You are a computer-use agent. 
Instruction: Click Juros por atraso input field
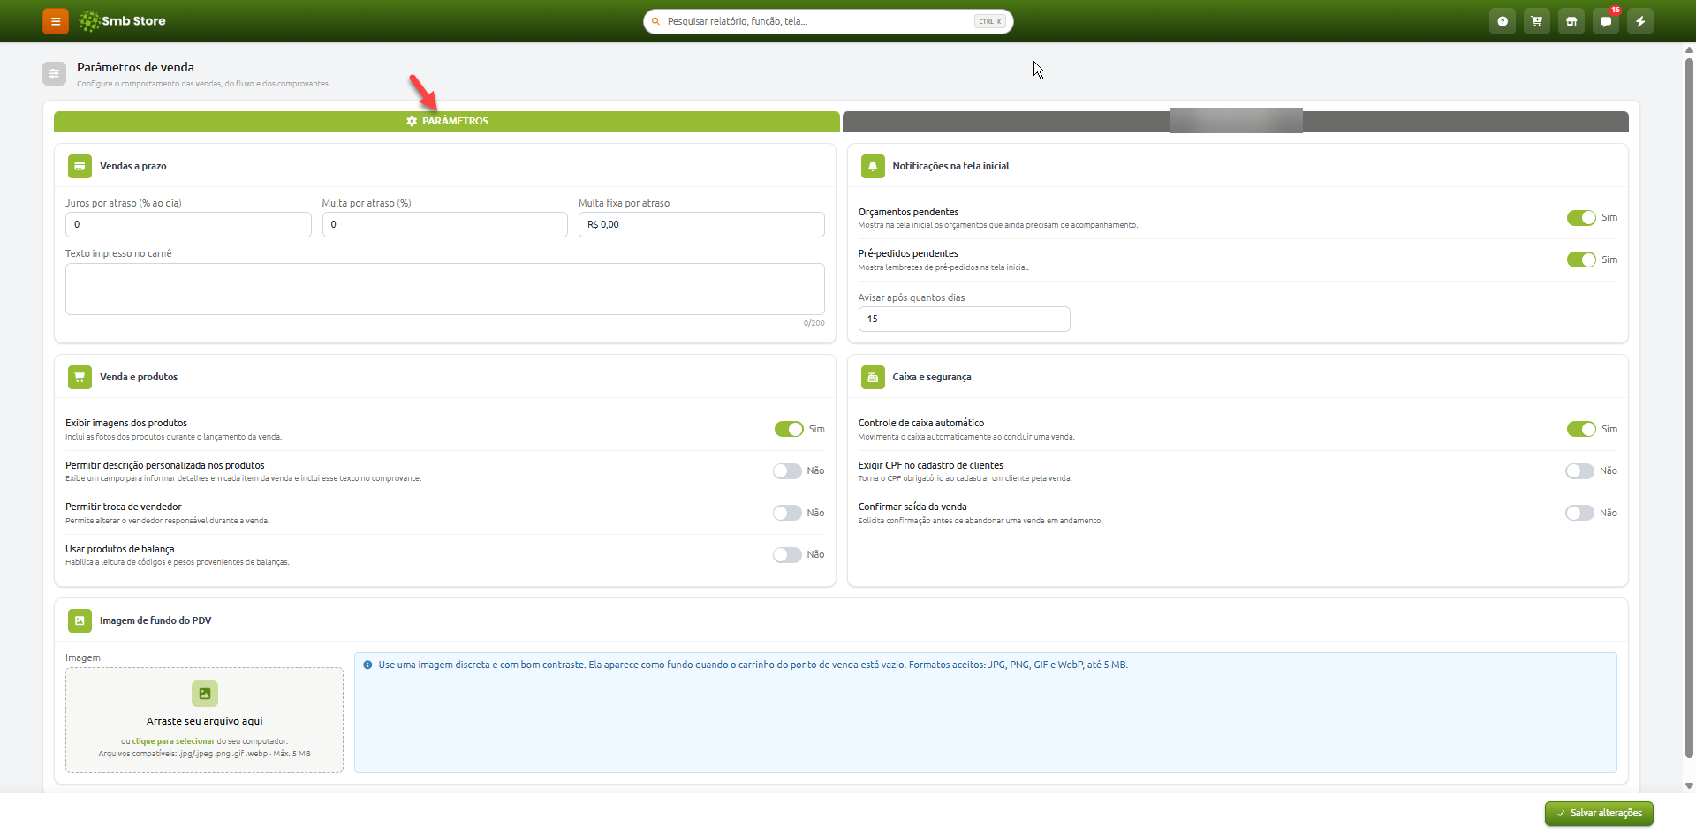188,224
